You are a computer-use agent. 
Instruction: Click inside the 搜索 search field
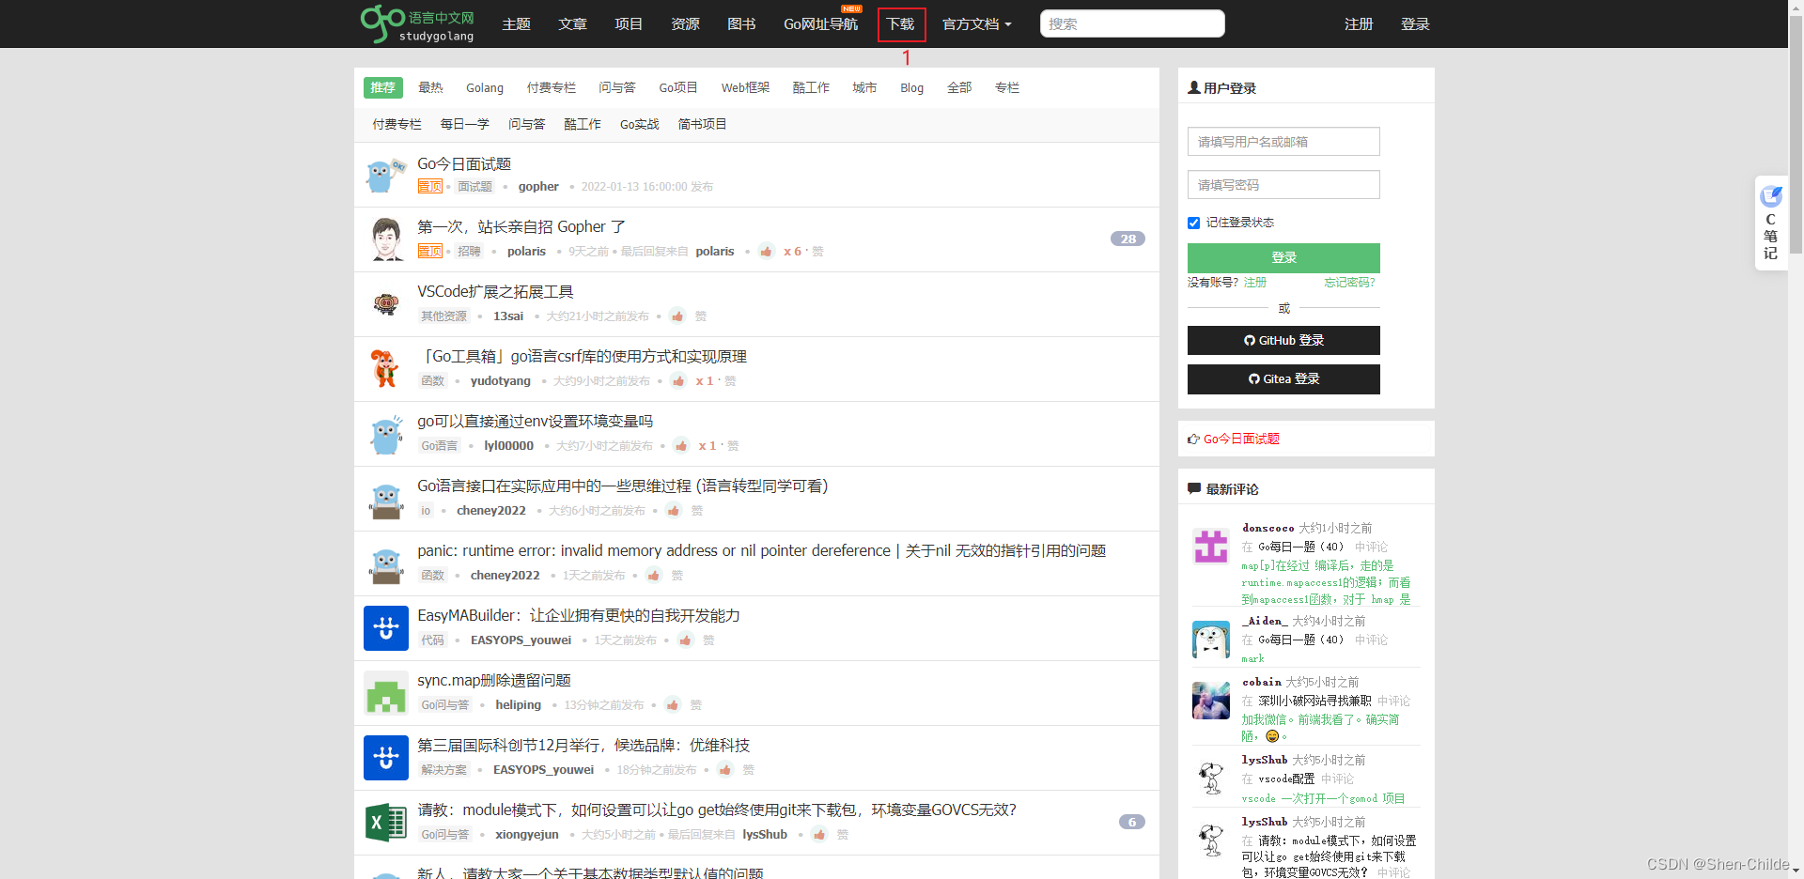(x=1131, y=23)
